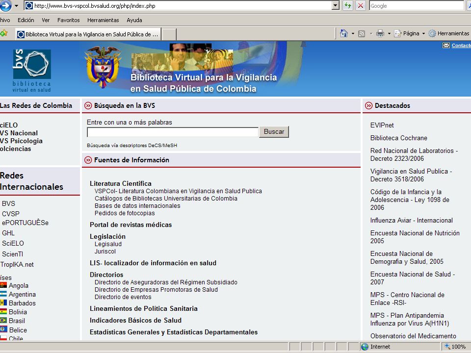Open Observatorio del Medicamento link
The height and width of the screenshot is (353, 471).
[x=413, y=336]
